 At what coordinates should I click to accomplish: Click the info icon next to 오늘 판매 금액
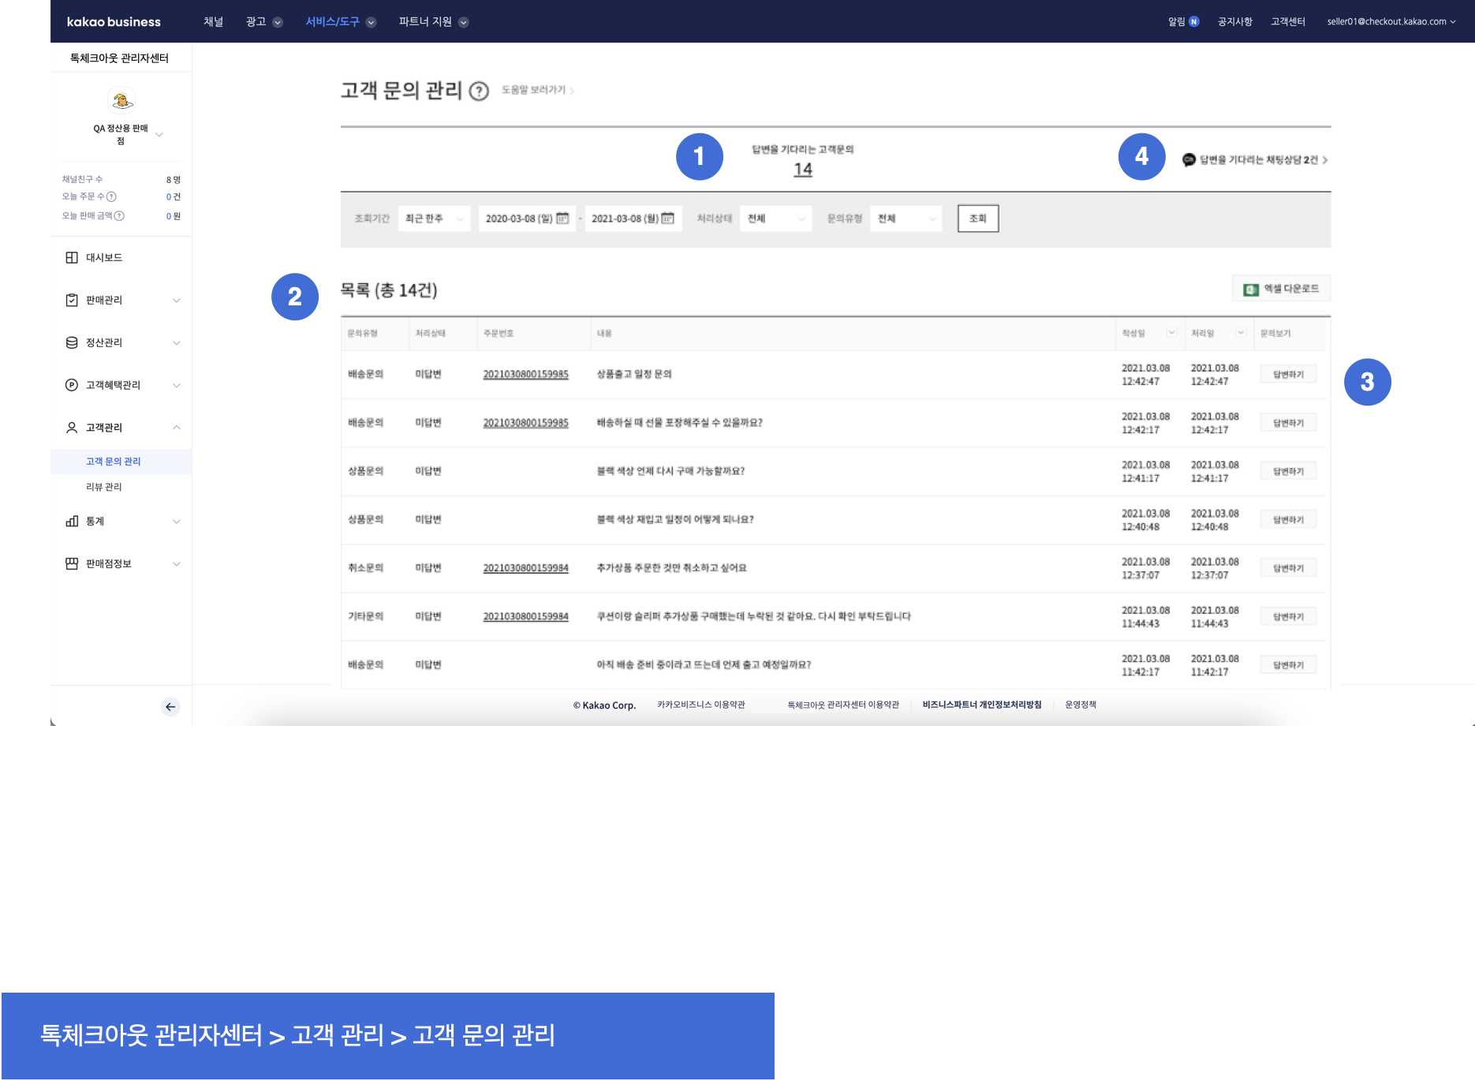click(119, 216)
